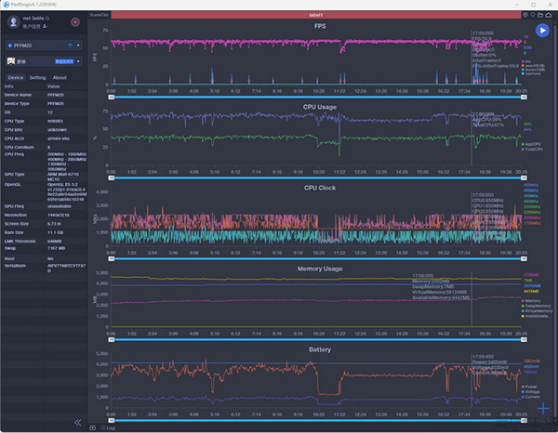Toggle the Log checkbox at bottom
The width and height of the screenshot is (558, 433).
click(103, 428)
